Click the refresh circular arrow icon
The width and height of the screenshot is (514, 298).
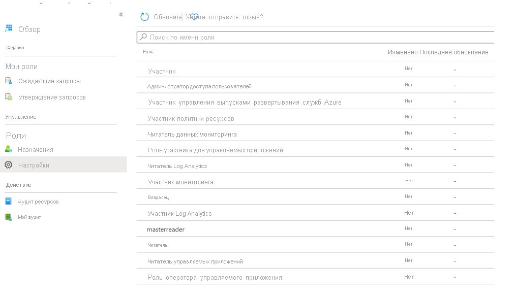pyautogui.click(x=144, y=17)
